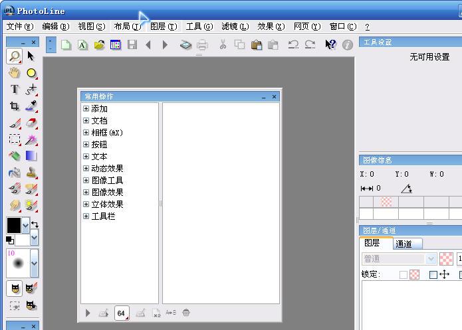
Task: Select the Zoom magnifier tool
Action: tap(14, 56)
